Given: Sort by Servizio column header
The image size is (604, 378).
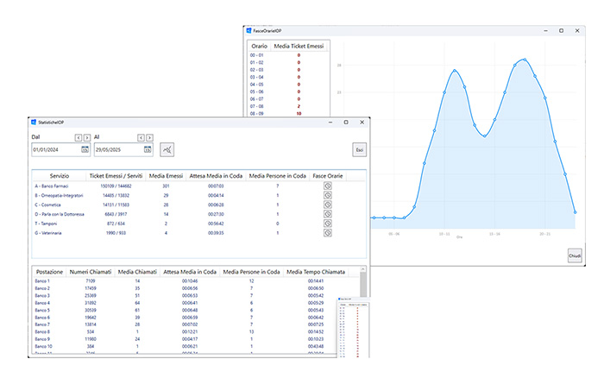Looking at the screenshot, I should [60, 176].
